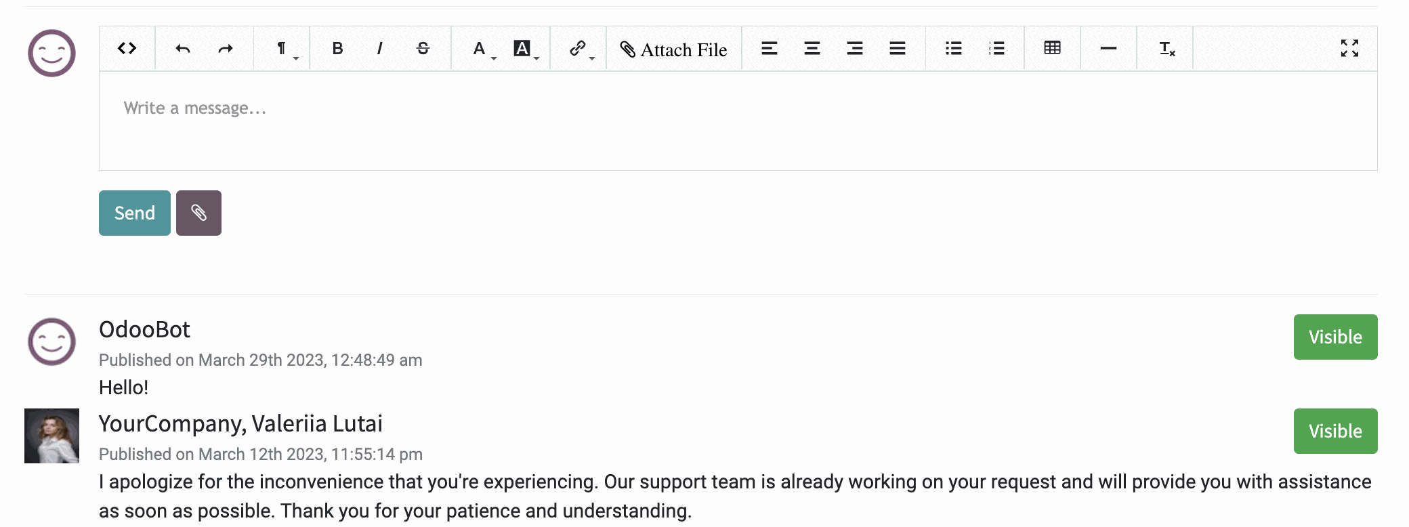This screenshot has height=527, width=1409.
Task: Undo the last edit
Action: coord(183,49)
